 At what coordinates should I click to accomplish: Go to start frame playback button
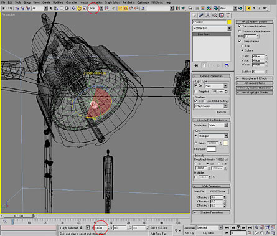click(227, 228)
